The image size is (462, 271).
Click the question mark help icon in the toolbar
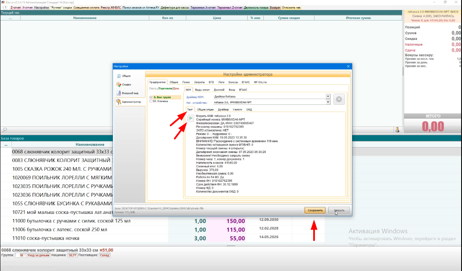(6, 8)
